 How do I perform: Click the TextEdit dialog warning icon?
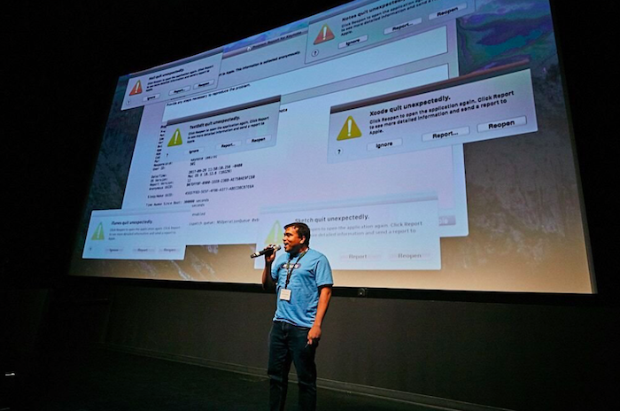click(175, 136)
